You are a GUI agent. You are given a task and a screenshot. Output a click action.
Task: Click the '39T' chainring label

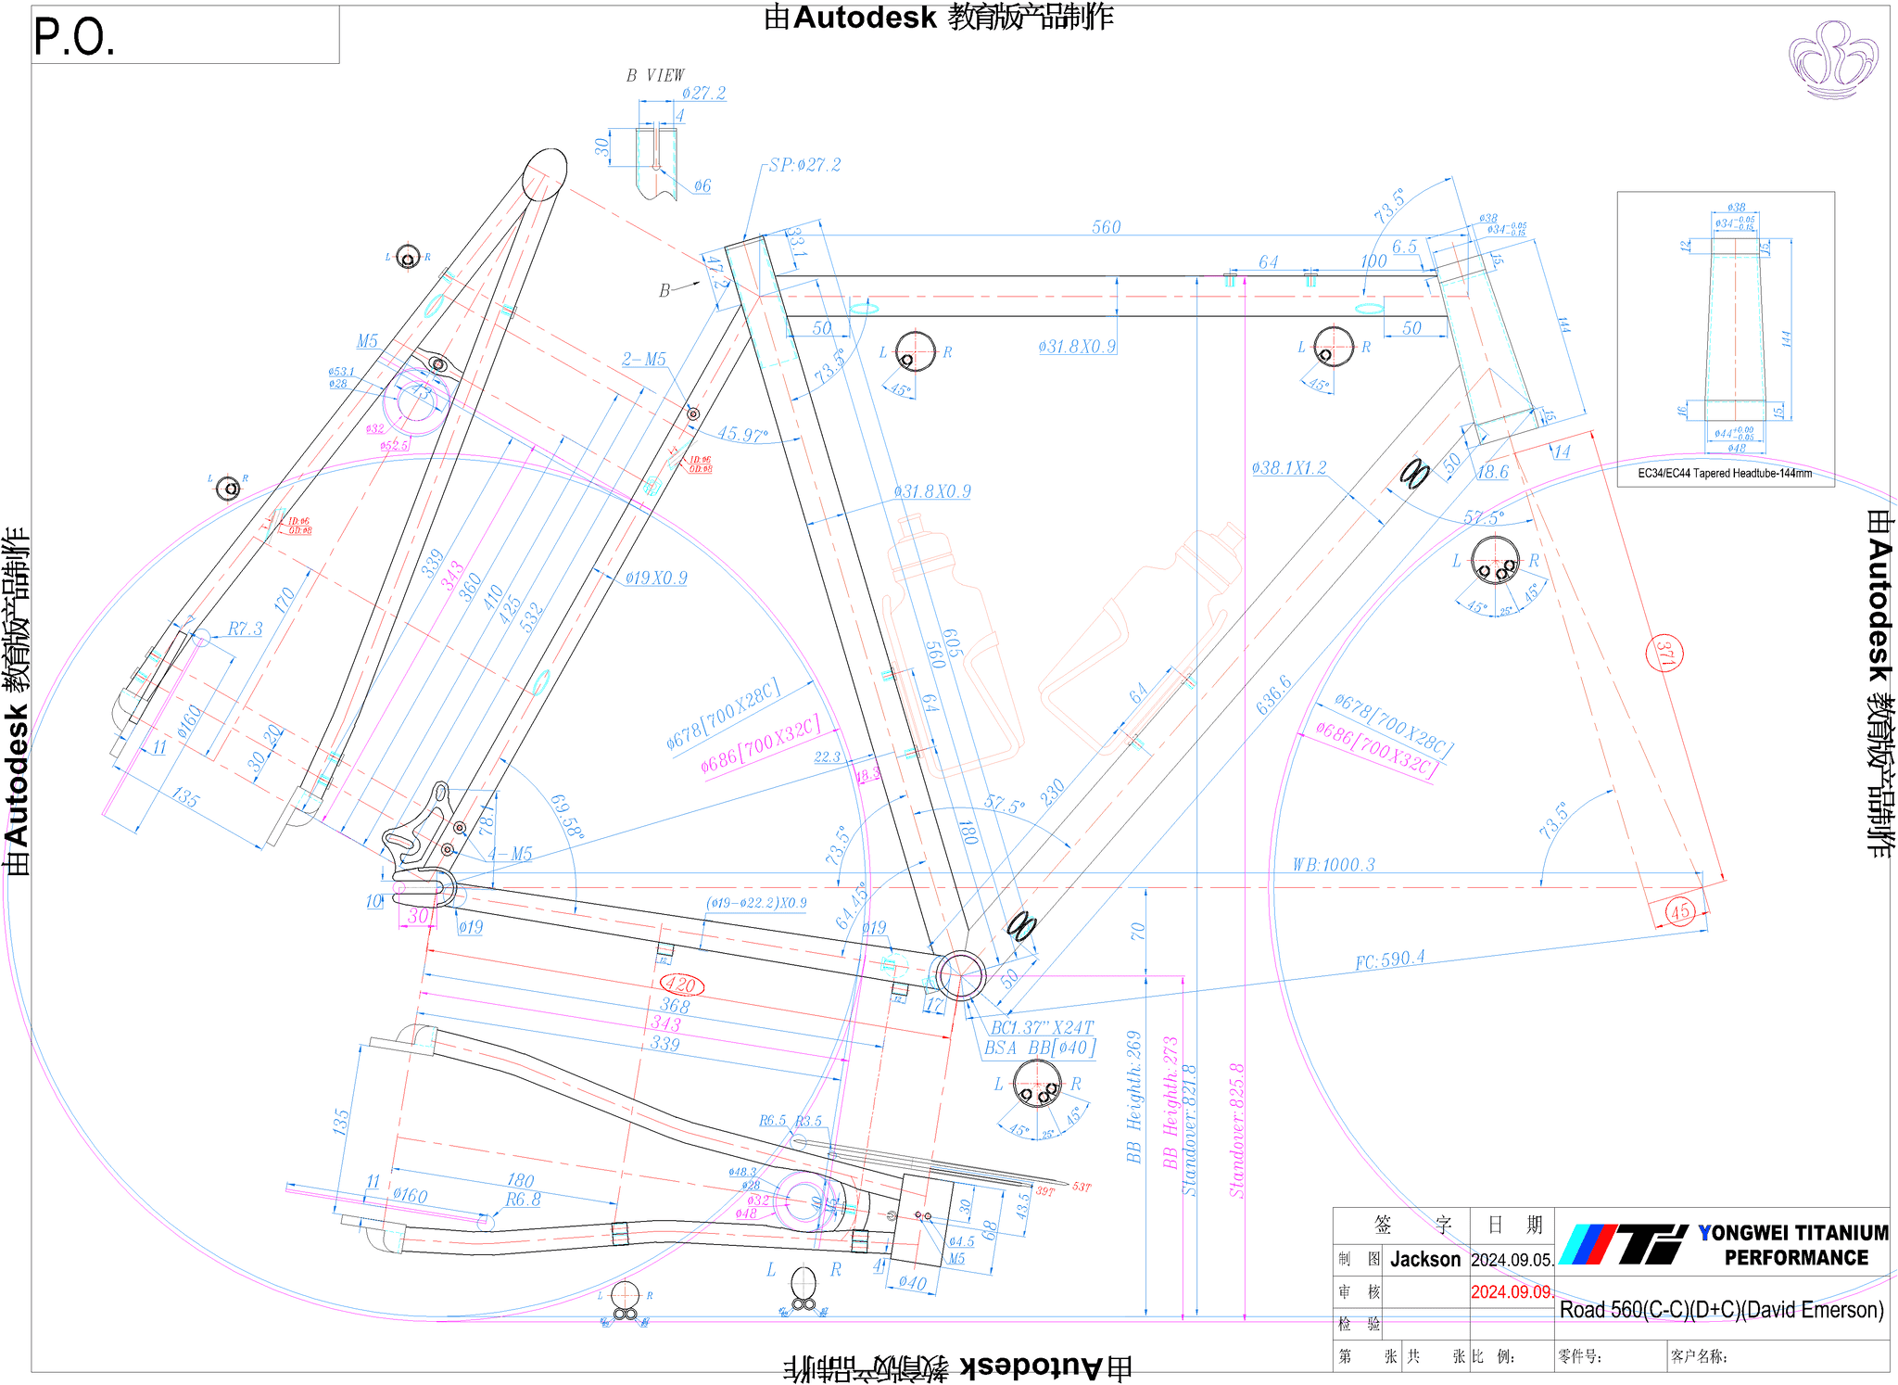pos(1045,1191)
